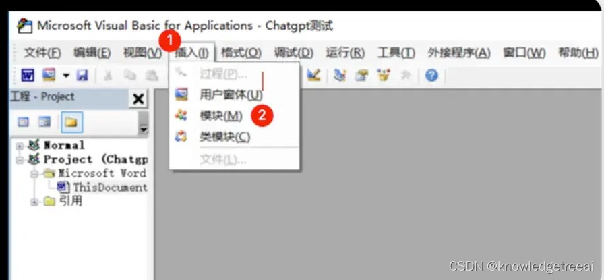Open the 外接程序(A) menu

pos(459,53)
